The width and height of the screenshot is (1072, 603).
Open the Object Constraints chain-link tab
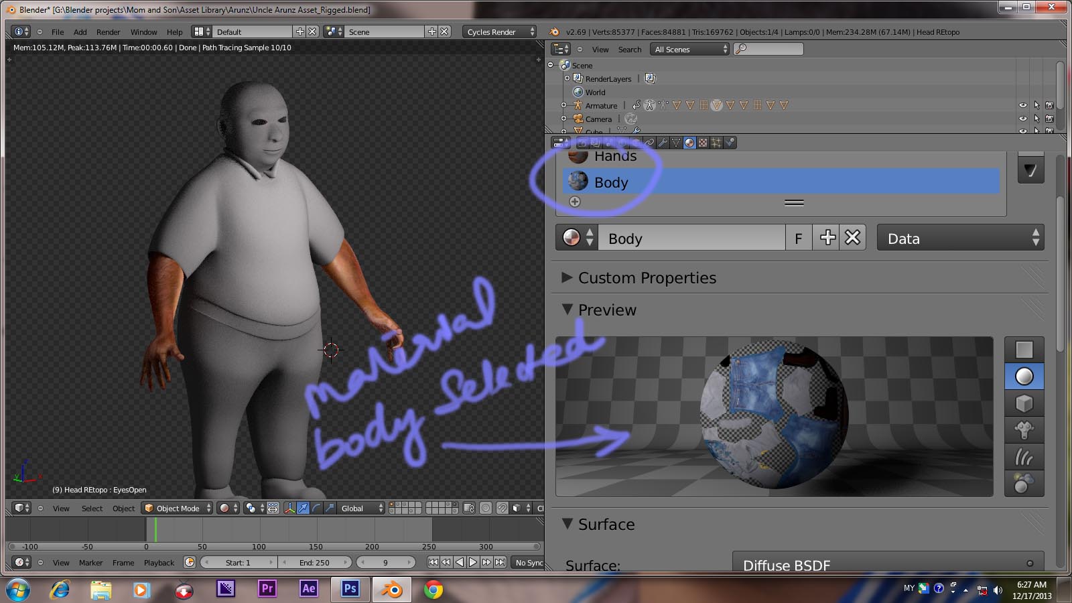click(649, 142)
